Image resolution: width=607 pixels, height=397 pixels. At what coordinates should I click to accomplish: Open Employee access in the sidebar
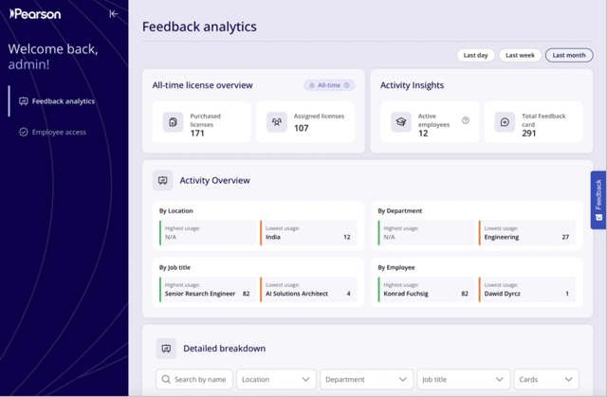coord(53,133)
